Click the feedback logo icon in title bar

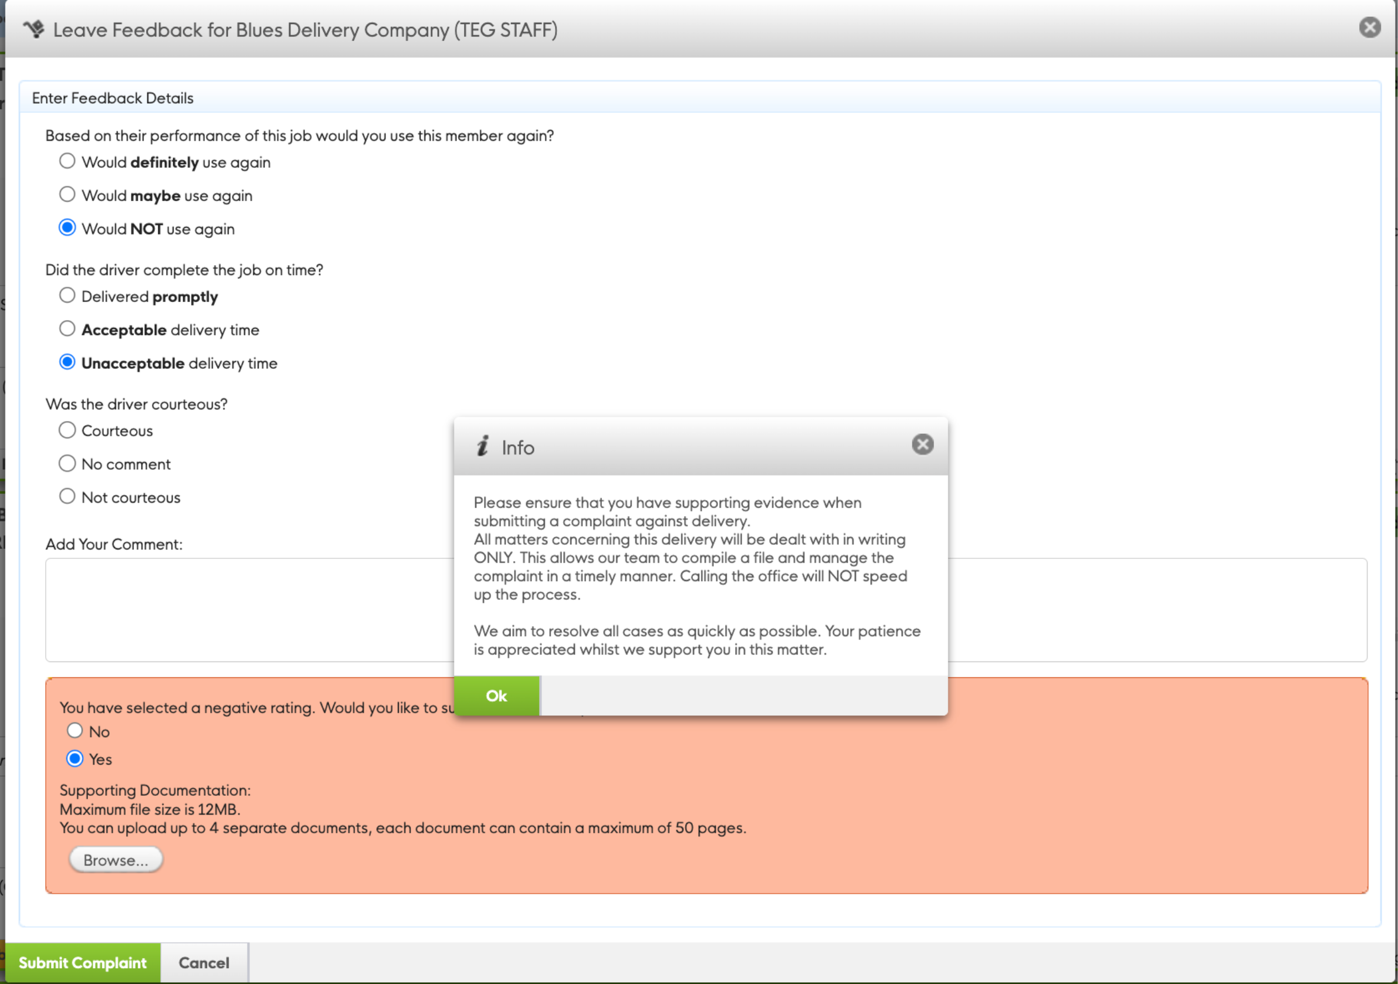[x=34, y=29]
